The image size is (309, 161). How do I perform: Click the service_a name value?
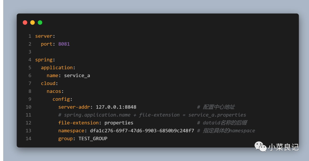click(x=77, y=75)
